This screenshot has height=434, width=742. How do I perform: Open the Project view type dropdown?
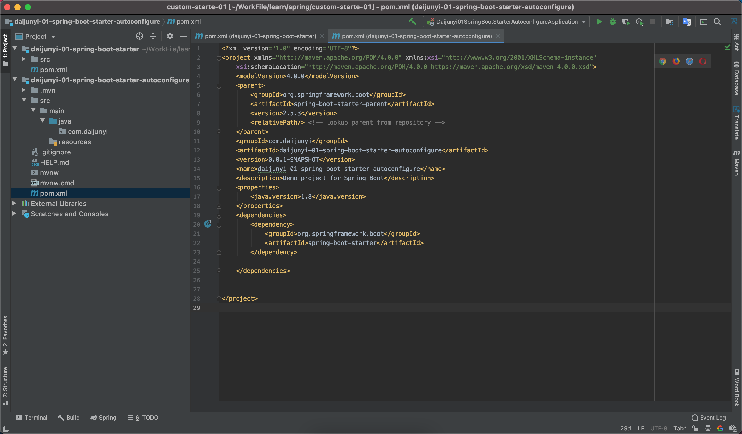[x=36, y=37]
